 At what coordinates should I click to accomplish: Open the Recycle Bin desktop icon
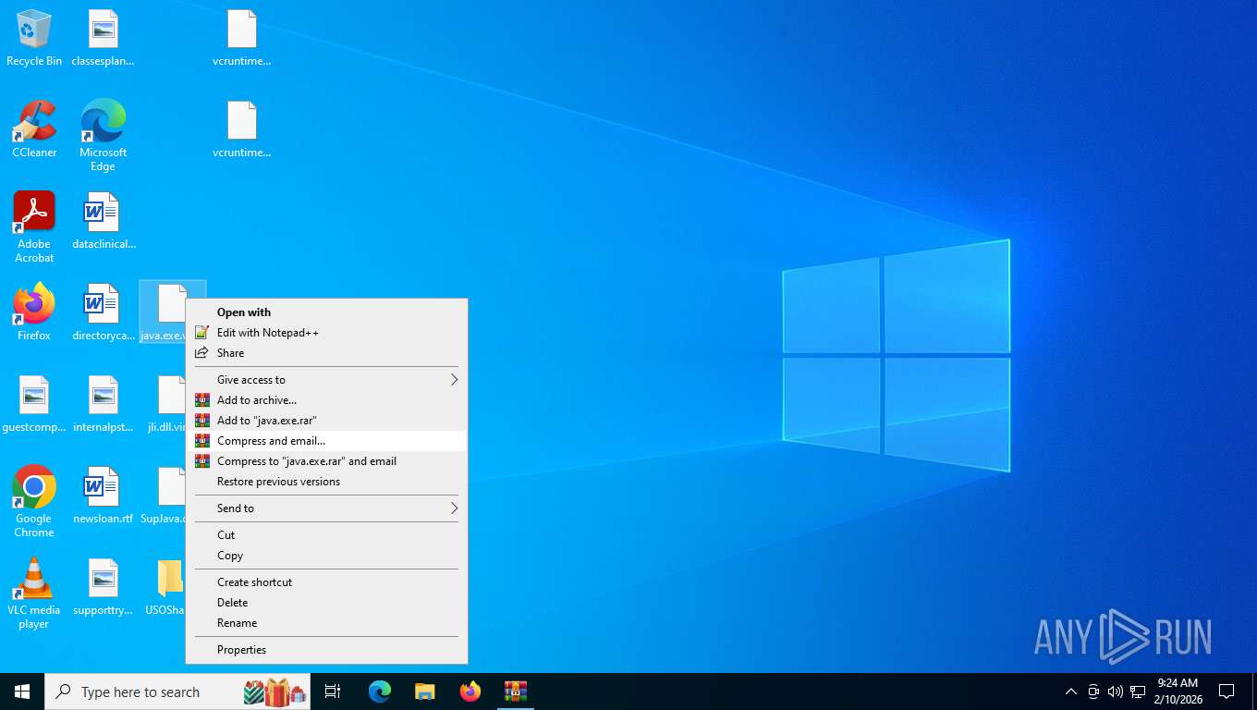[x=34, y=39]
